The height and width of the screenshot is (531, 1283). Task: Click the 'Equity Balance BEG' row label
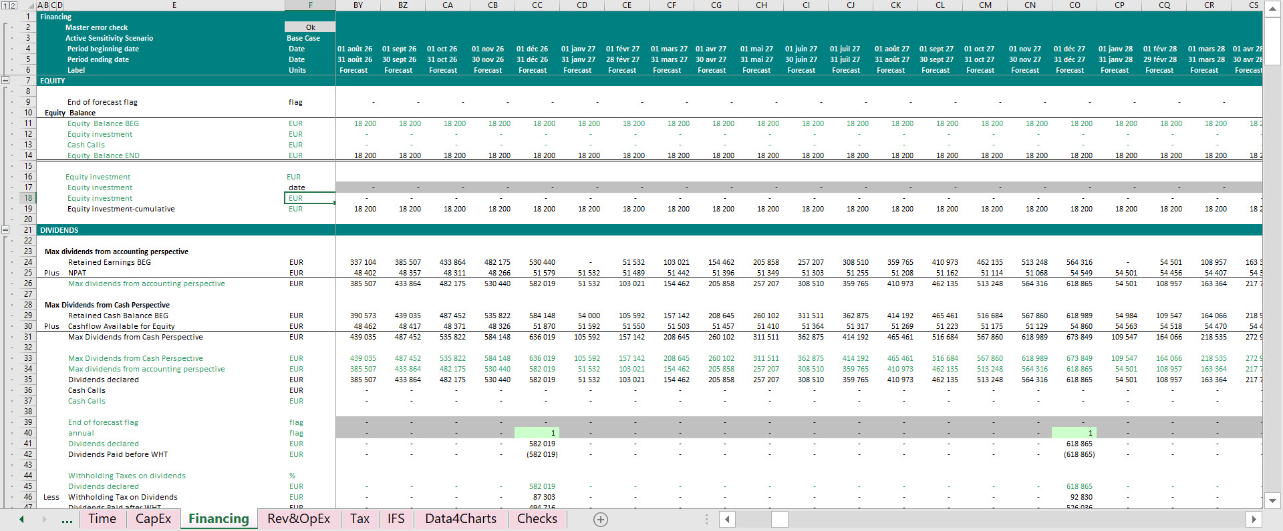coord(103,123)
